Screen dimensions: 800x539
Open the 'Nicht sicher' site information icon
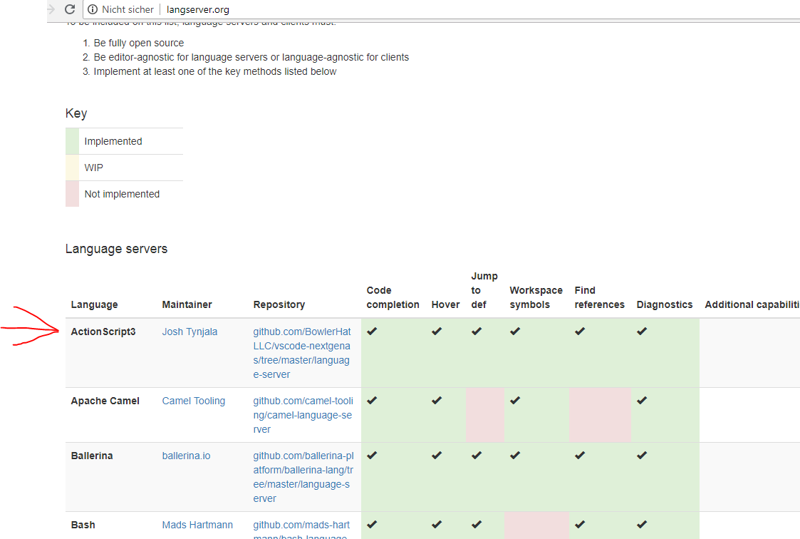click(x=93, y=9)
